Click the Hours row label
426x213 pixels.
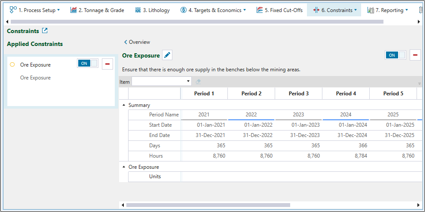(x=156, y=156)
